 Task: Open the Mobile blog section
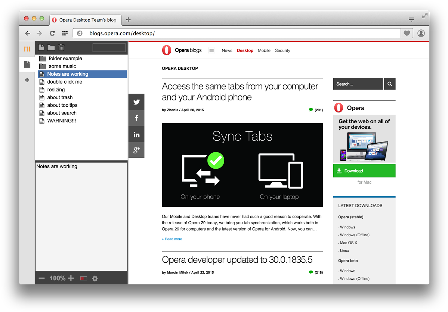[x=264, y=50]
